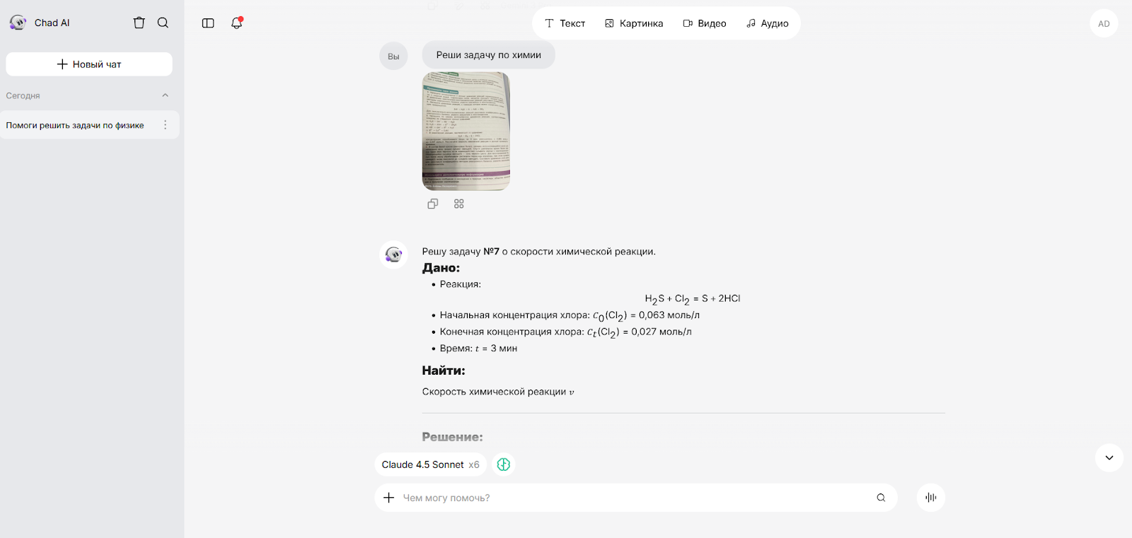Switch to the Видео tab

coord(705,23)
